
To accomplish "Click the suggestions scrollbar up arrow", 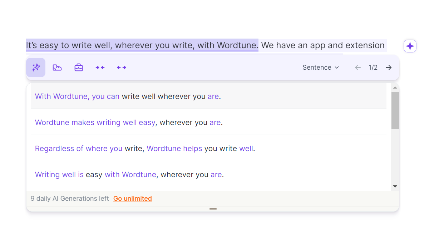I will [x=395, y=87].
